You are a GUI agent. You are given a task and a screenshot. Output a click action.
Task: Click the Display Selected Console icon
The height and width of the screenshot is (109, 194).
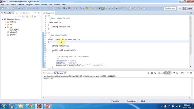point(177,73)
